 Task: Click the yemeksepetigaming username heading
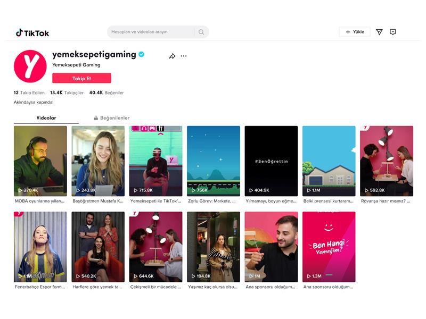94,54
